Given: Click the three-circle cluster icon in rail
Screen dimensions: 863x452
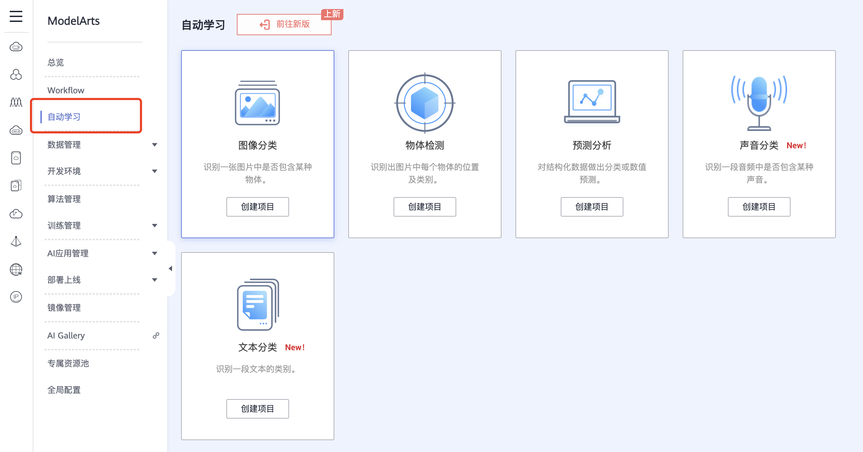Looking at the screenshot, I should (x=16, y=75).
